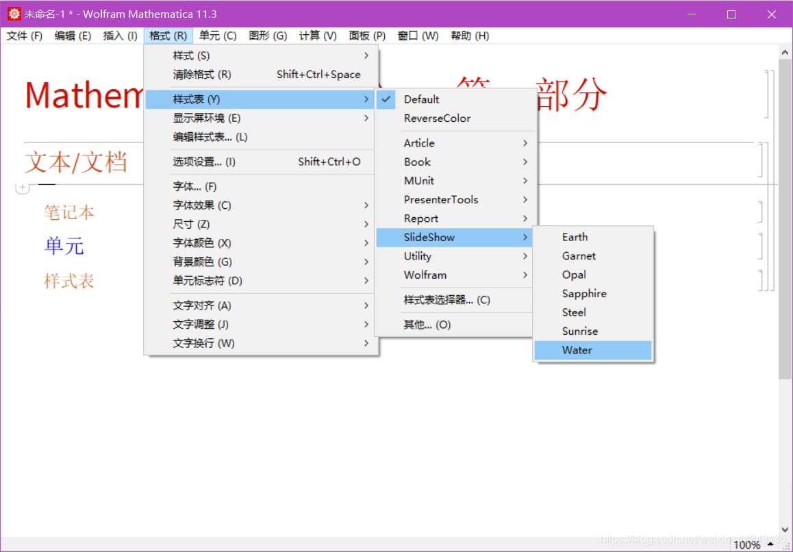Screen dimensions: 793x552
Task: Expand the Report stylesheet submenu
Action: click(455, 218)
